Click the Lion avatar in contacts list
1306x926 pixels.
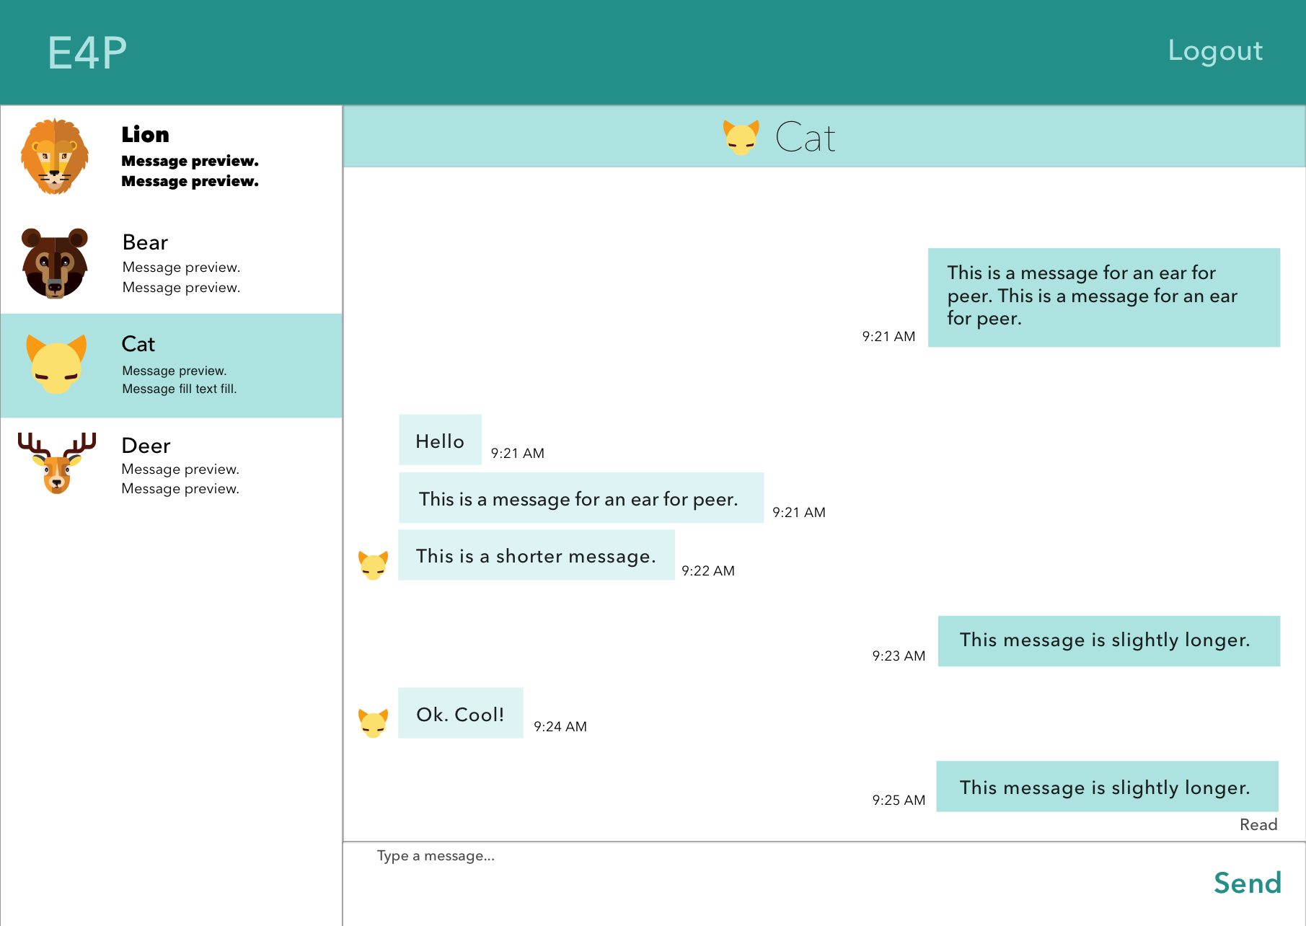pyautogui.click(x=55, y=156)
